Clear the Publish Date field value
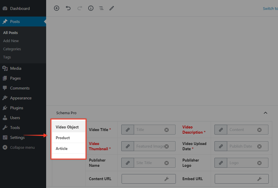278x188 pixels. pyautogui.click(x=259, y=146)
